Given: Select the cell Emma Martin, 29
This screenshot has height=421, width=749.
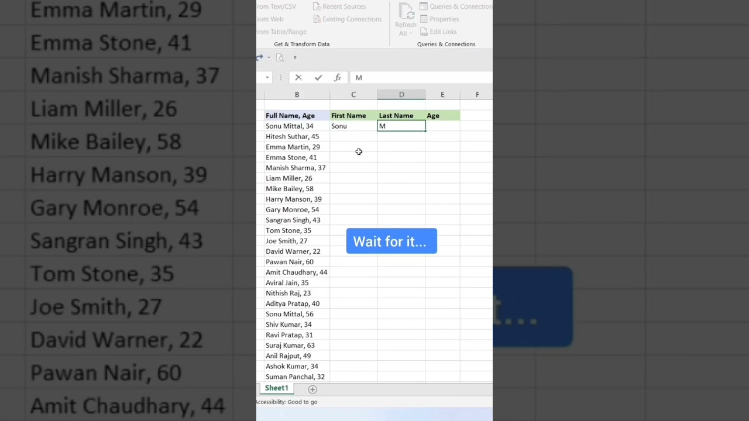Looking at the screenshot, I should (297, 147).
